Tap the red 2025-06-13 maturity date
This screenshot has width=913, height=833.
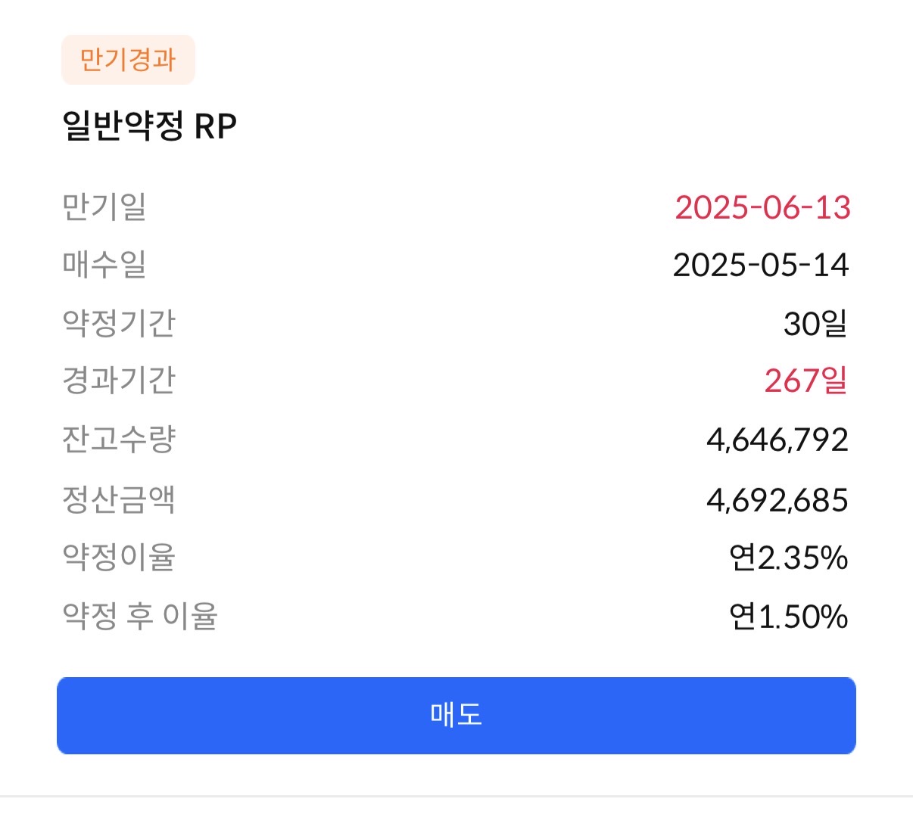point(762,207)
